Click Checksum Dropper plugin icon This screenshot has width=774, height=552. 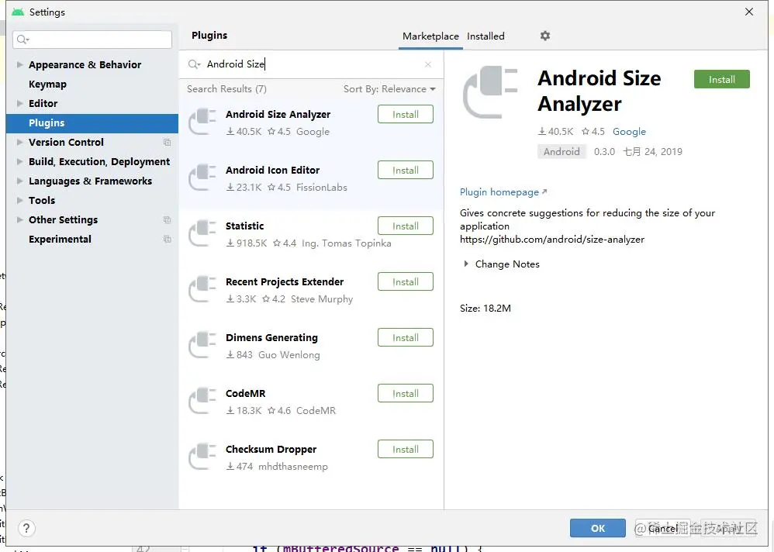click(202, 456)
